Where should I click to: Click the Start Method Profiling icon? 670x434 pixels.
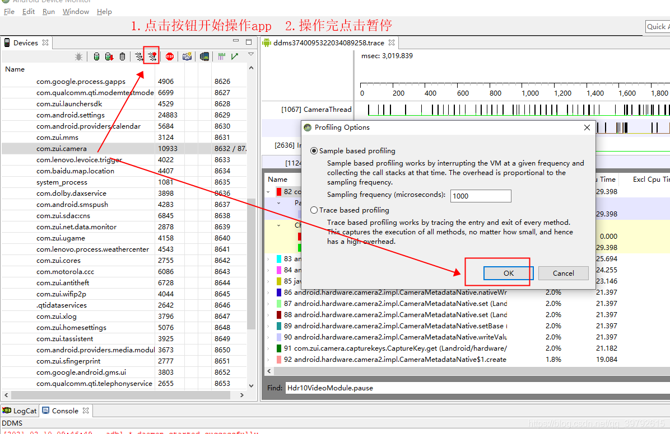(x=152, y=56)
